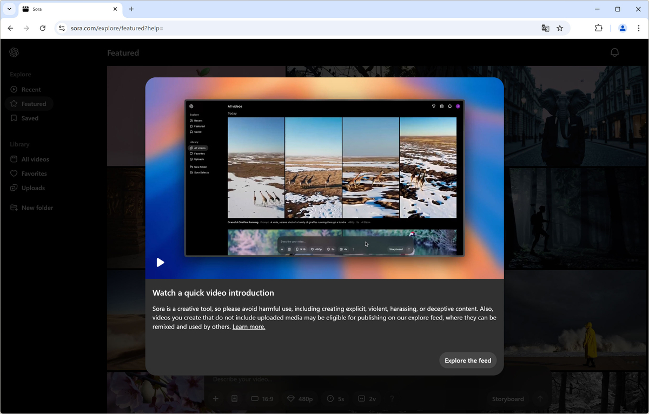Screen dimensions: 649x414
Task: Click the Featured star icon
Action: point(14,104)
